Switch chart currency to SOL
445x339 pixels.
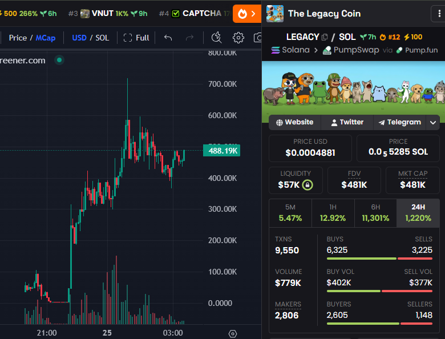[x=102, y=38]
